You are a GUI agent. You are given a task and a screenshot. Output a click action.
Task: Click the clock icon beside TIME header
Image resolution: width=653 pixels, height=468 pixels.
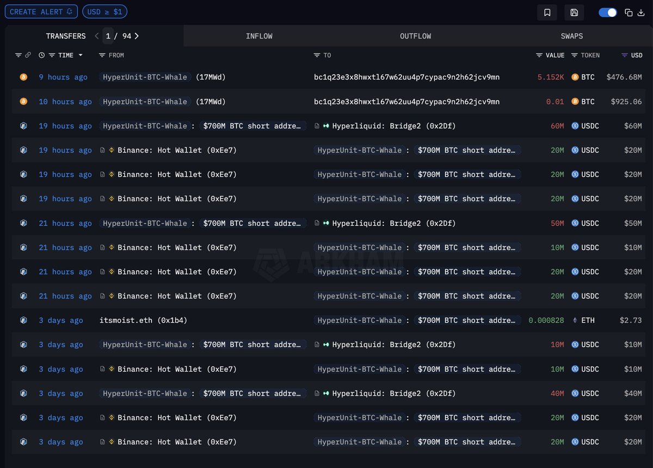(42, 55)
